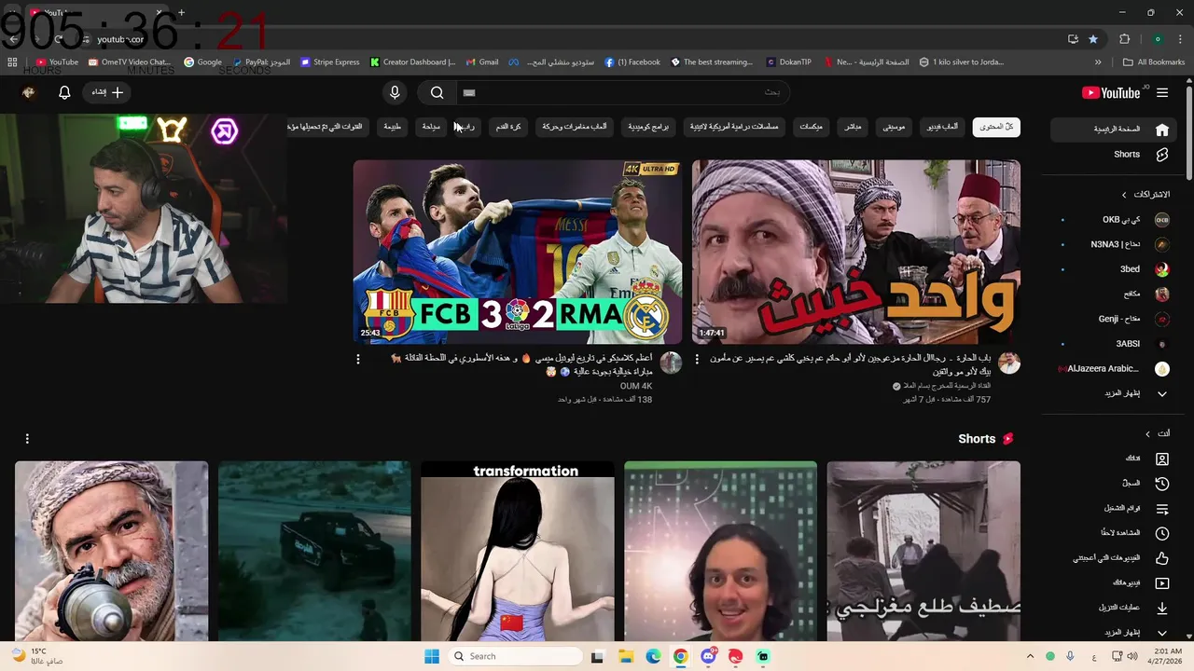Open the Subscriptions (الاشتراكات) section header

(x=1145, y=195)
